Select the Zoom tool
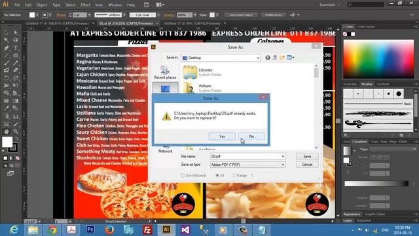The width and height of the screenshot is (419, 236). 16,132
